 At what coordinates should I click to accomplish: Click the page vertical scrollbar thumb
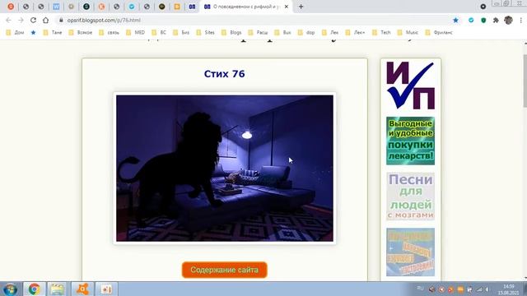(x=525, y=80)
